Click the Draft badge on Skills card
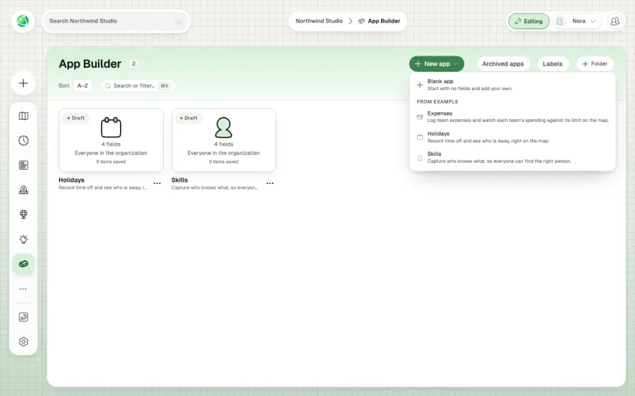Viewport: 635px width, 396px height. pyautogui.click(x=188, y=118)
